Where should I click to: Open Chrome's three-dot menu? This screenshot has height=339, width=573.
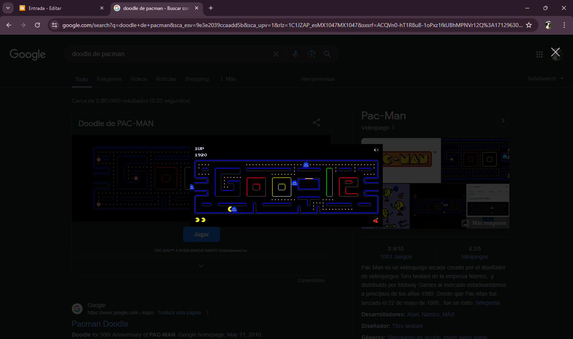pos(564,25)
